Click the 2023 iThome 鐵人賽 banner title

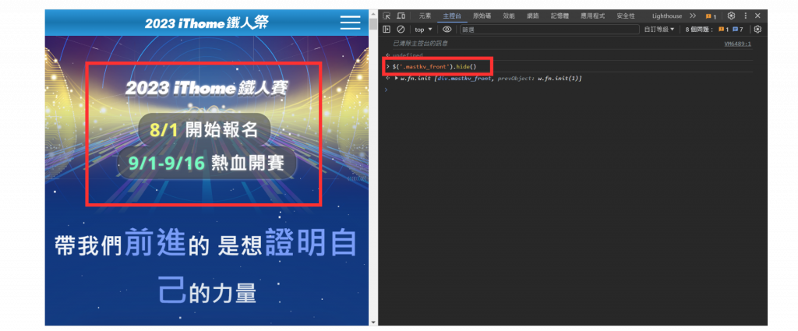click(x=206, y=87)
